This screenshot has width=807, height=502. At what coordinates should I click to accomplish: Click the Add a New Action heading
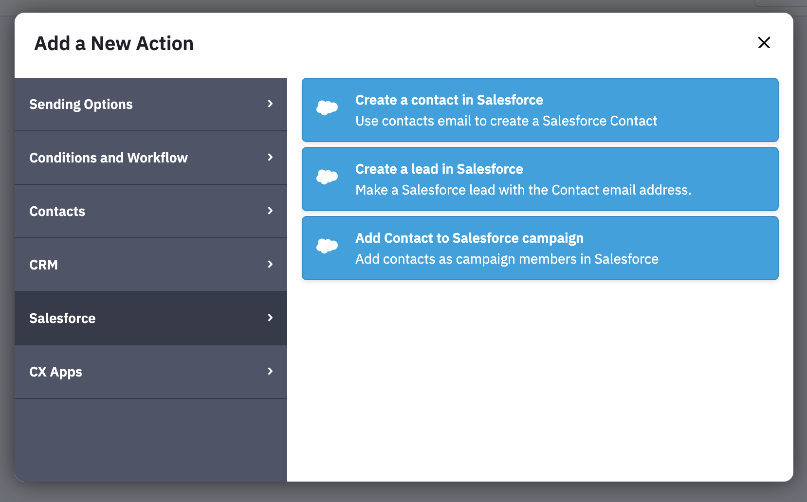[x=114, y=44]
